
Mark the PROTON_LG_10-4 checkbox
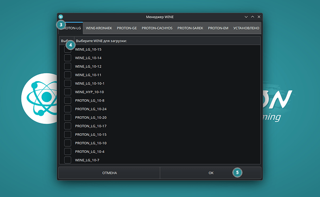coord(68,152)
